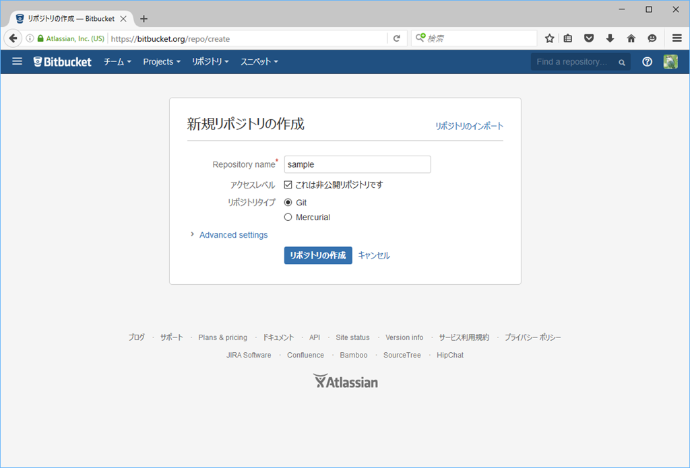Reload the page with the refresh icon
690x468 pixels.
397,38
